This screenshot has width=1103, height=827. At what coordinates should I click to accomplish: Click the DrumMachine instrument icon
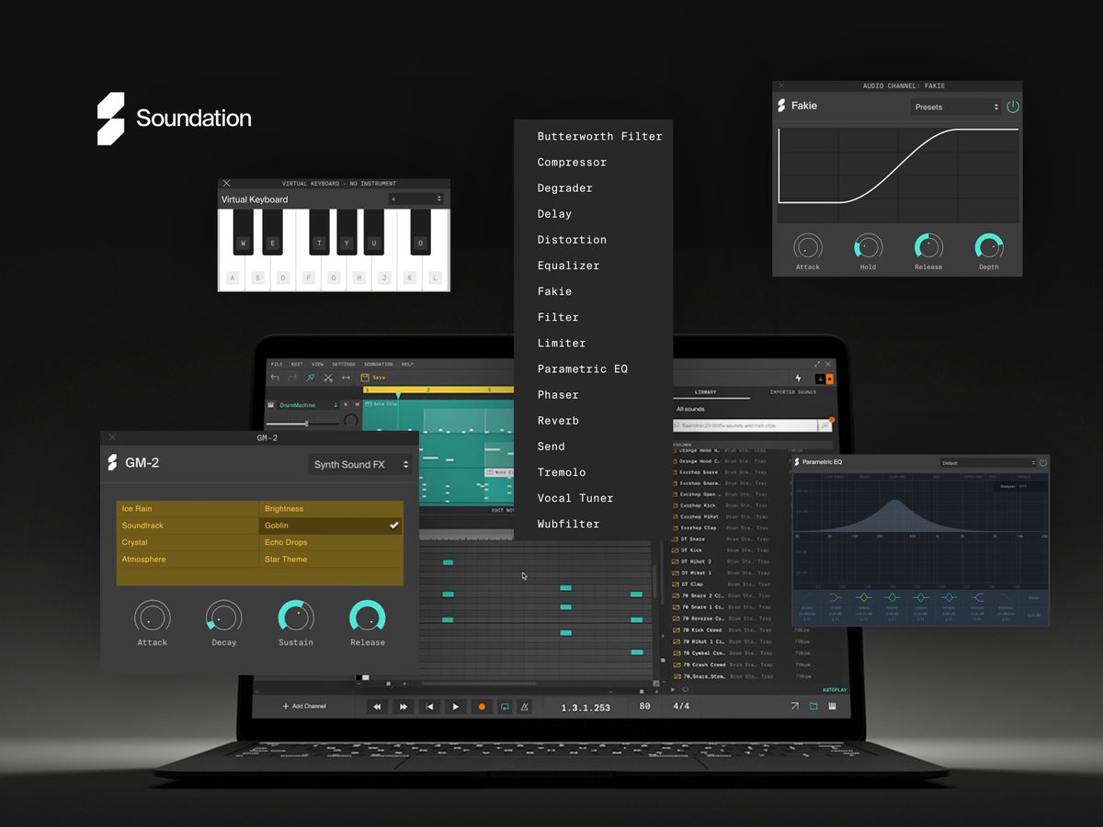point(271,404)
